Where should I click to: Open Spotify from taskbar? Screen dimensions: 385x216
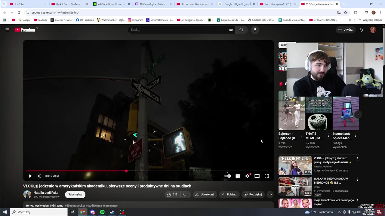[x=102, y=212]
